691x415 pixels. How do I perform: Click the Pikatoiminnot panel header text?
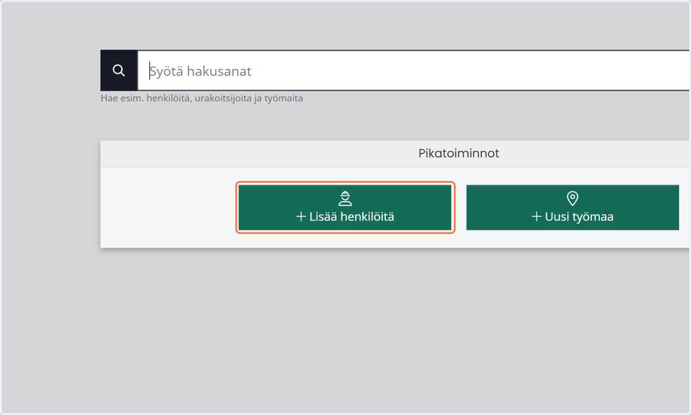(x=459, y=153)
